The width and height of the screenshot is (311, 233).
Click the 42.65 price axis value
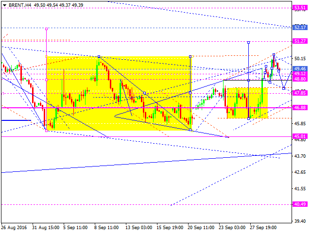pyautogui.click(x=300, y=172)
